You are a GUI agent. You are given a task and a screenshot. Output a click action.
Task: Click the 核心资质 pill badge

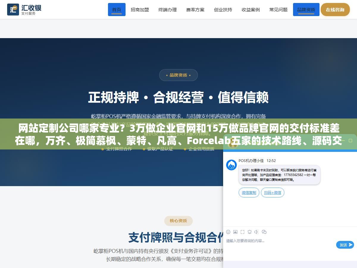click(x=178, y=221)
